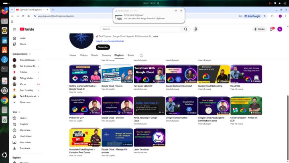Screen dimensions: 289x163
Task: Select the Playlists channel tab
Action: [x=119, y=55]
